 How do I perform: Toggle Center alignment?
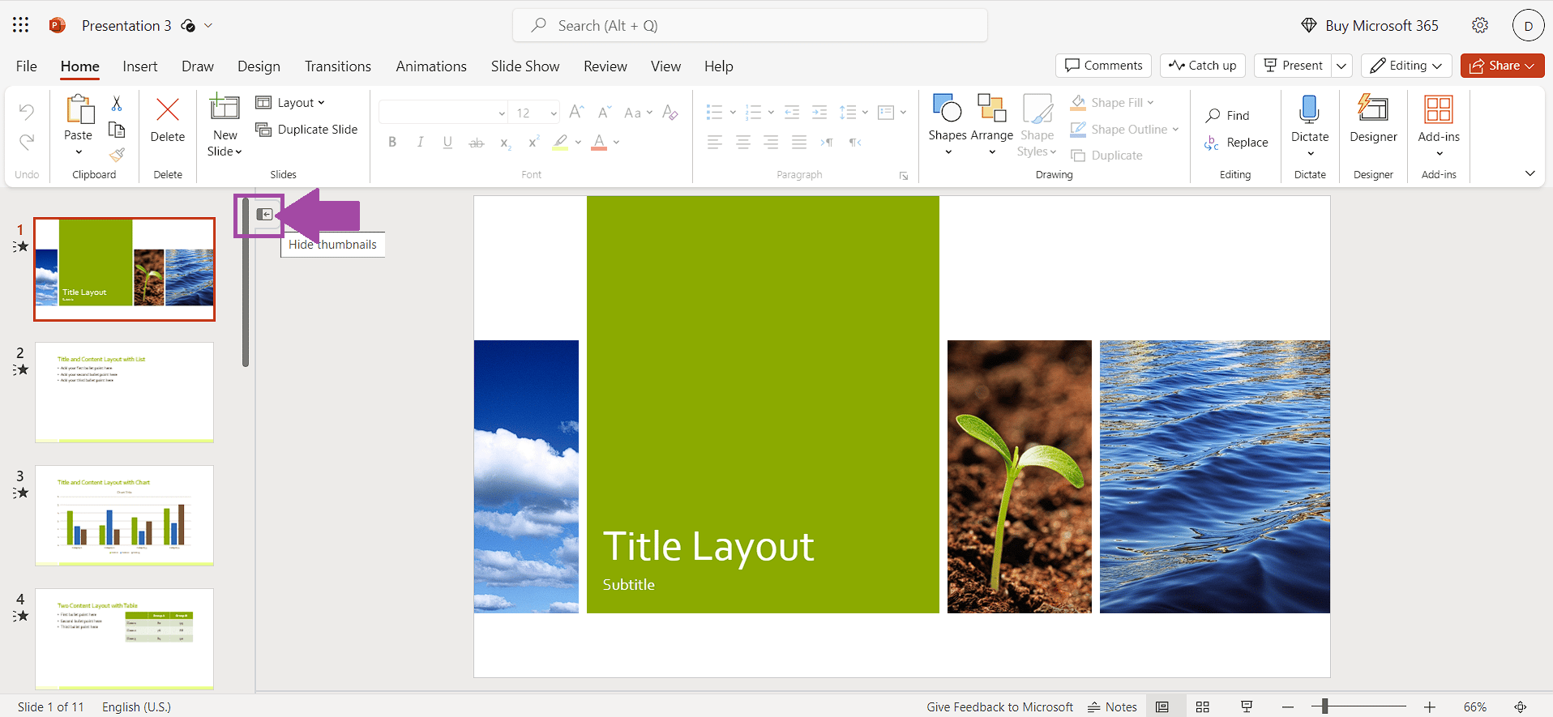pyautogui.click(x=742, y=142)
